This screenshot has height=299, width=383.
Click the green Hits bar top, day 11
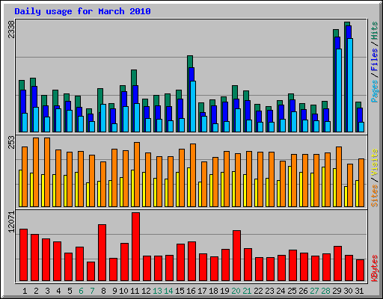click(x=134, y=77)
